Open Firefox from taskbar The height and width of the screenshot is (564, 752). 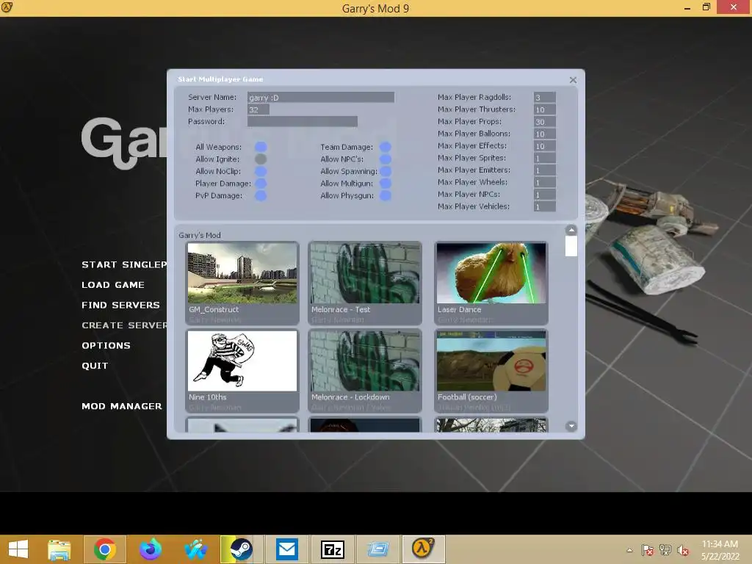click(x=151, y=549)
